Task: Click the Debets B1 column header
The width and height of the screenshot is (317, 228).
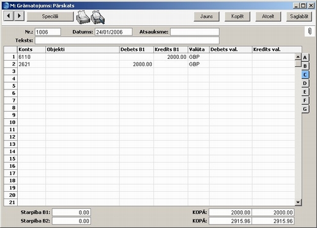Action: [136, 50]
